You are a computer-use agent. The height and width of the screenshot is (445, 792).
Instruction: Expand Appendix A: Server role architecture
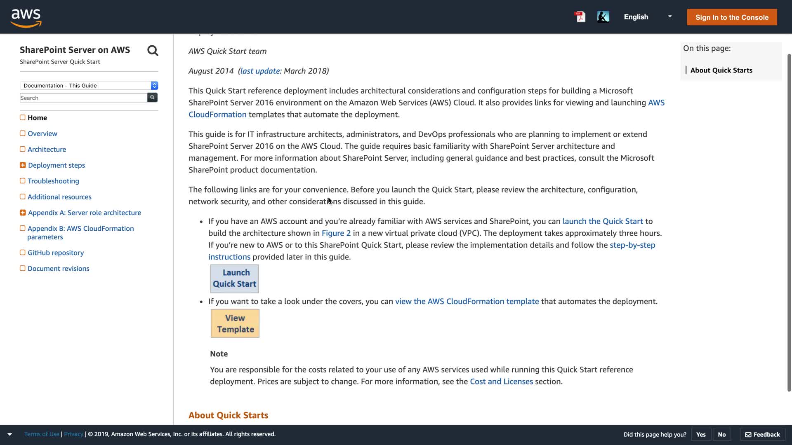click(23, 213)
